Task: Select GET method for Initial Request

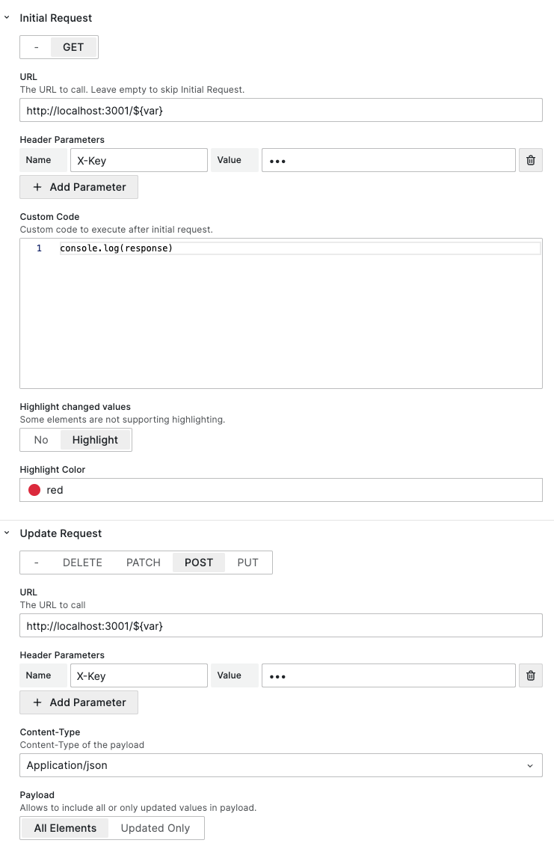Action: 73,46
